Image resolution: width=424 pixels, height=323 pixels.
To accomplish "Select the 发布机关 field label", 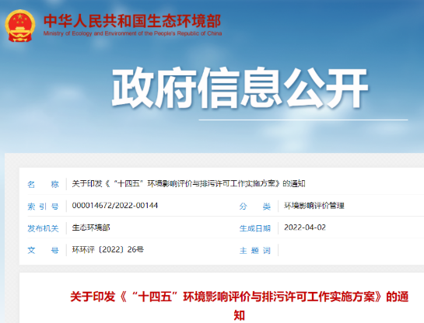I will tap(43, 228).
